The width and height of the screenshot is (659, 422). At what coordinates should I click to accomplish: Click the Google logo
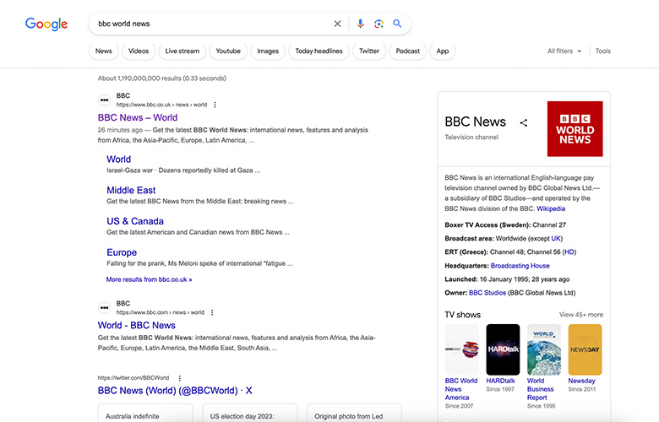click(x=46, y=24)
